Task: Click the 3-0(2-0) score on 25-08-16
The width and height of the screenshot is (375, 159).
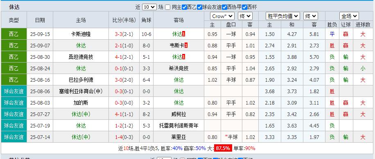Action: (124, 80)
